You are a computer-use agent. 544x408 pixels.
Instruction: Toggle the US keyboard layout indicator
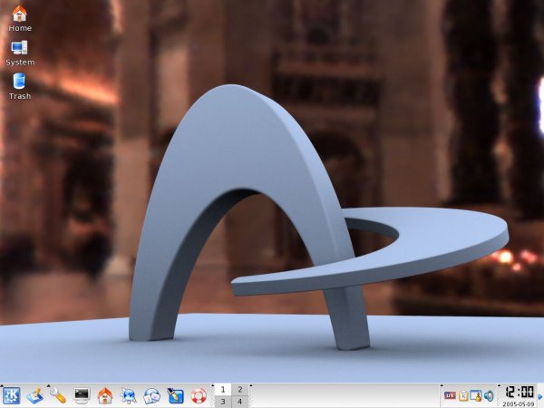point(450,395)
